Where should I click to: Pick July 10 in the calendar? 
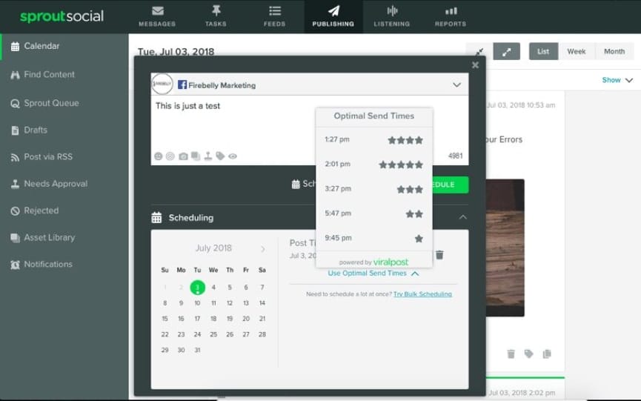click(197, 303)
